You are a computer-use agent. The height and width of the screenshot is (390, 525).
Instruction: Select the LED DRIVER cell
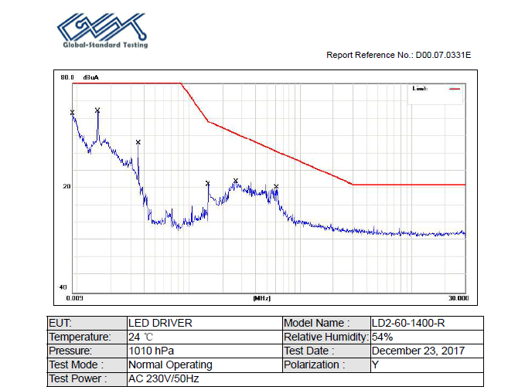[205, 323]
